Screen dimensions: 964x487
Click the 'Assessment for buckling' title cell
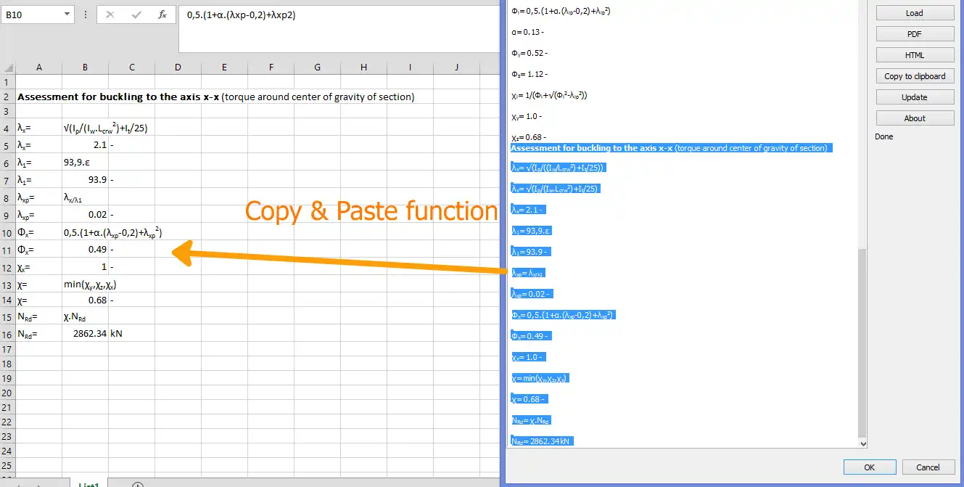pos(216,97)
